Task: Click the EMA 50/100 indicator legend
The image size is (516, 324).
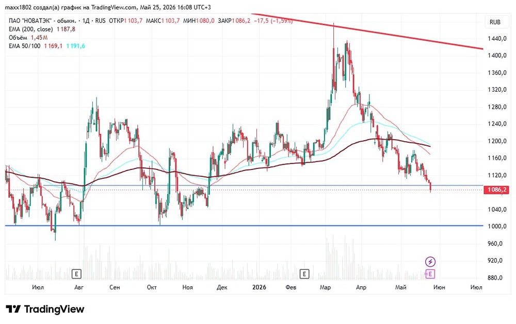Action: [x=24, y=46]
